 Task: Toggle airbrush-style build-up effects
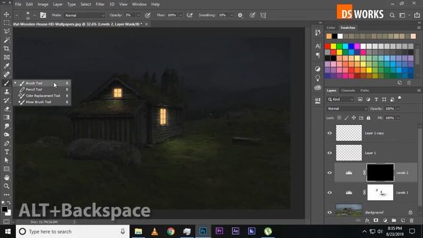[190, 15]
